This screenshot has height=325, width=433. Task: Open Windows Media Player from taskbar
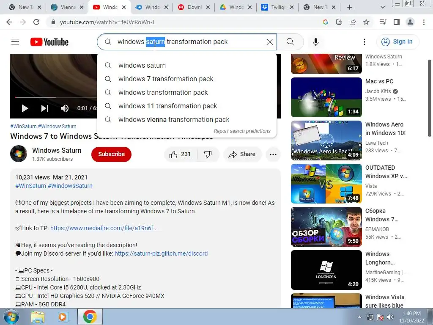coord(63,317)
